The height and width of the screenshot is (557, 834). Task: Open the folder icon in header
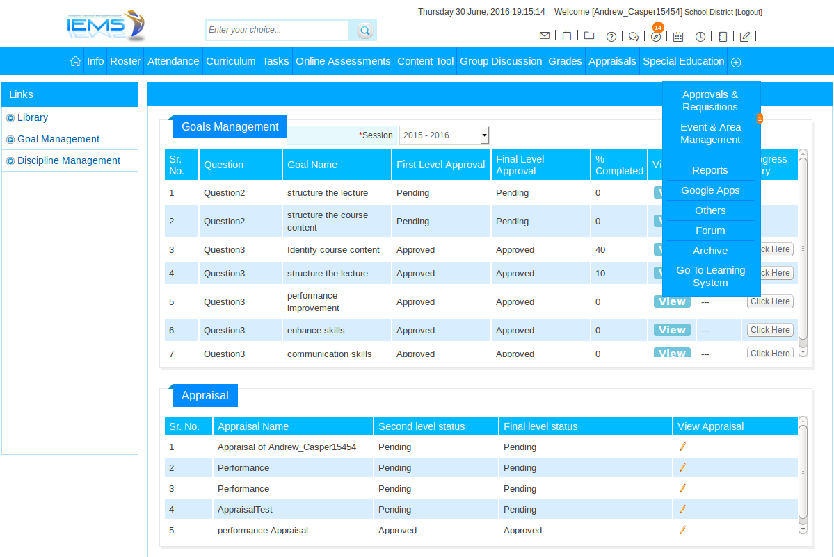click(x=588, y=35)
